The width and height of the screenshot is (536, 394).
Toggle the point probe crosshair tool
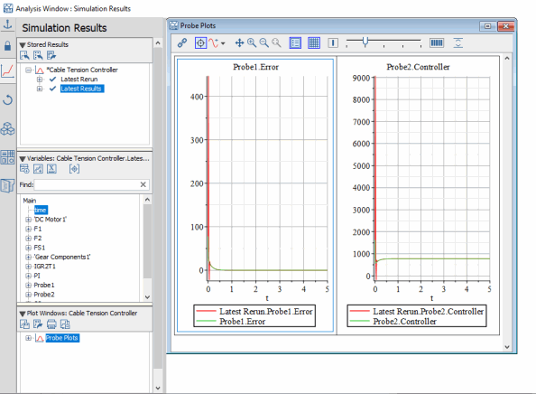pos(200,42)
